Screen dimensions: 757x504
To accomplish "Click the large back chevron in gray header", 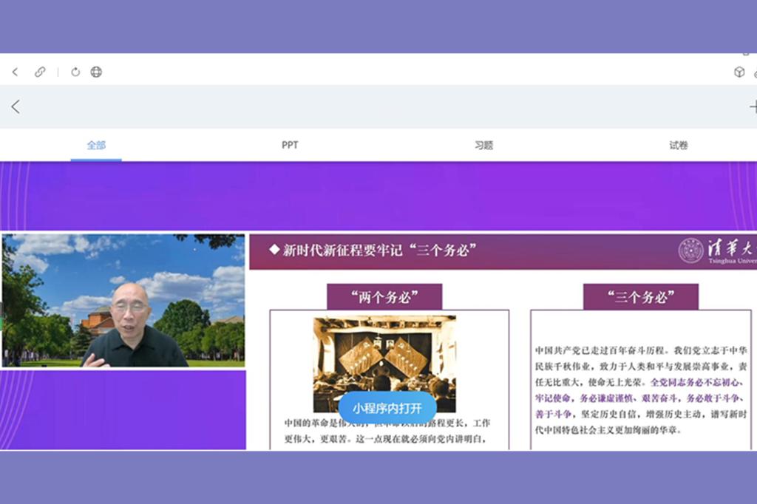I will click(x=16, y=107).
